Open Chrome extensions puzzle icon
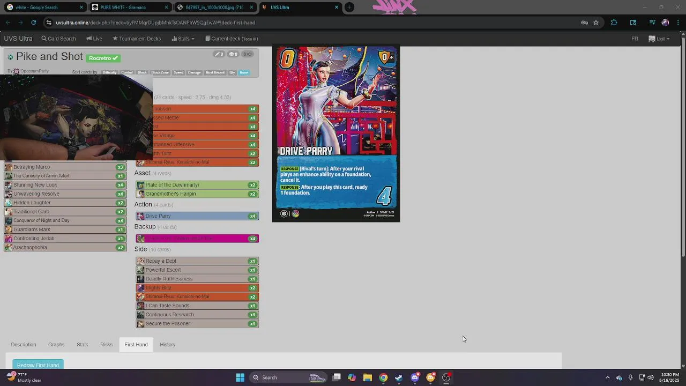 [614, 23]
